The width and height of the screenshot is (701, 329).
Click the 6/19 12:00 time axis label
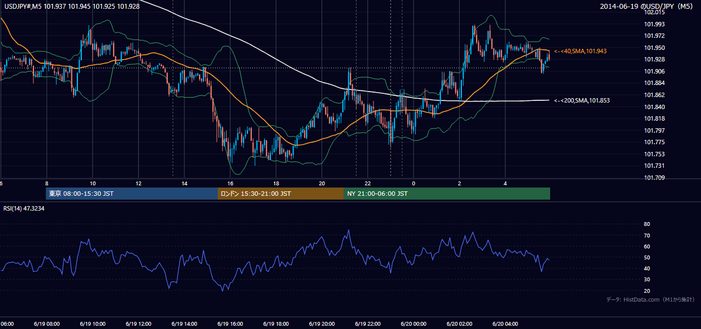pyautogui.click(x=138, y=324)
